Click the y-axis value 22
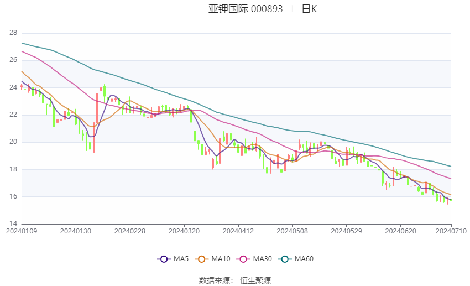 [13, 115]
